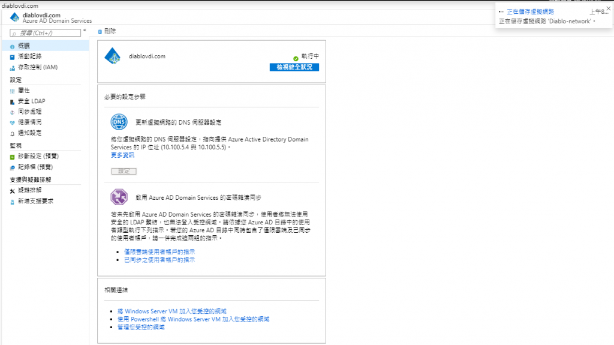The width and height of the screenshot is (614, 345).
Task: Collapse the sidebar with the double-chevron
Action: click(x=85, y=30)
